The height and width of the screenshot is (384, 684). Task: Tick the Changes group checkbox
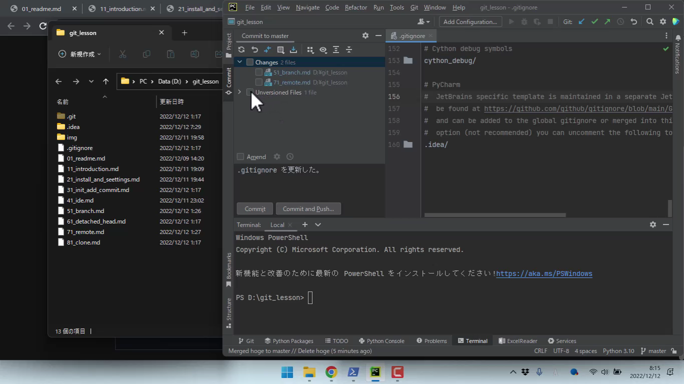point(250,62)
